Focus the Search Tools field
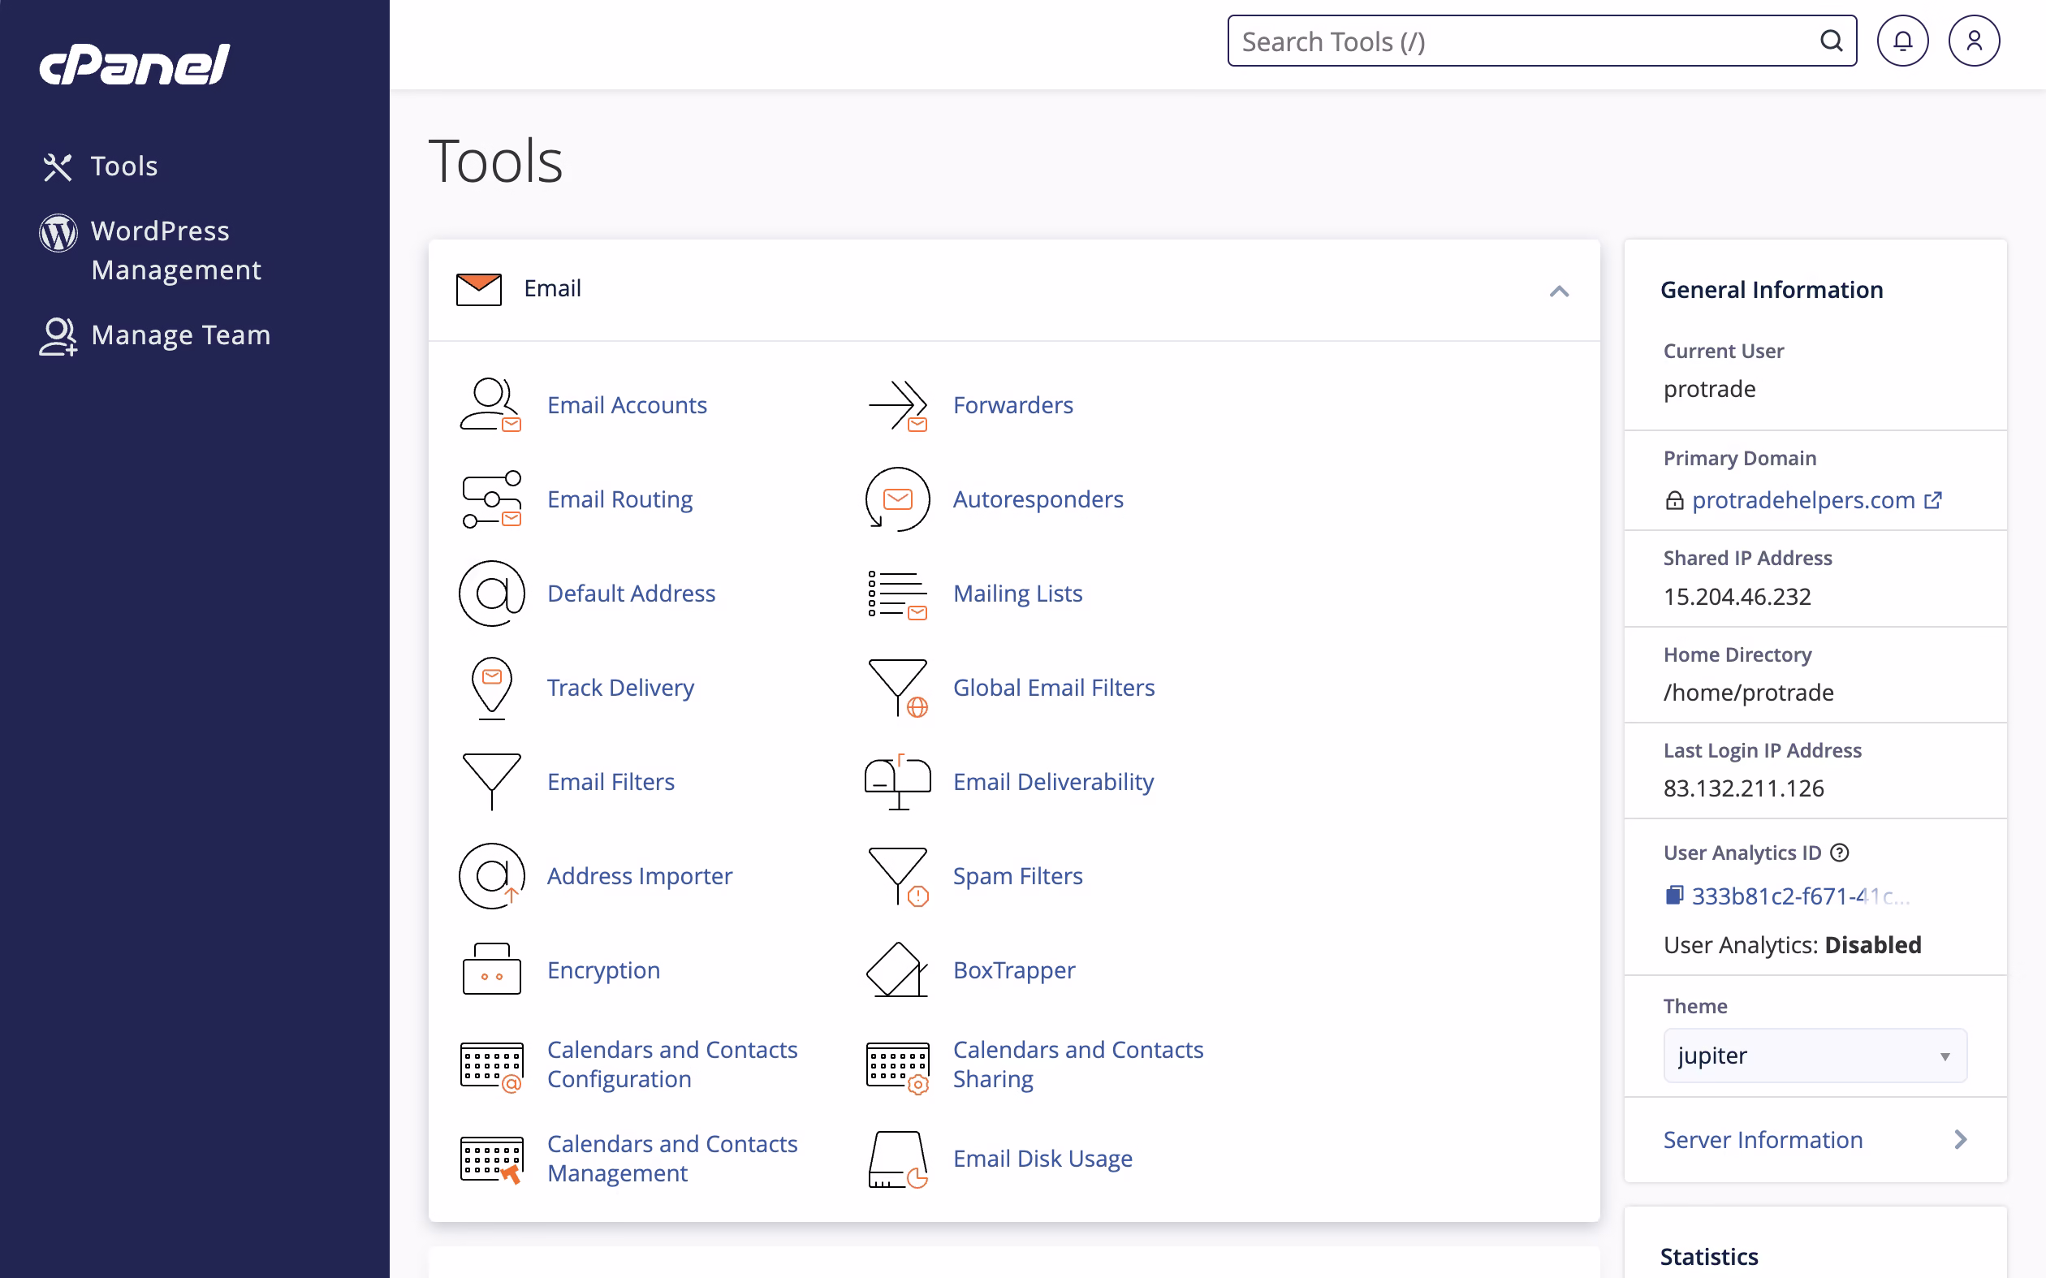This screenshot has height=1278, width=2046. coord(1543,41)
